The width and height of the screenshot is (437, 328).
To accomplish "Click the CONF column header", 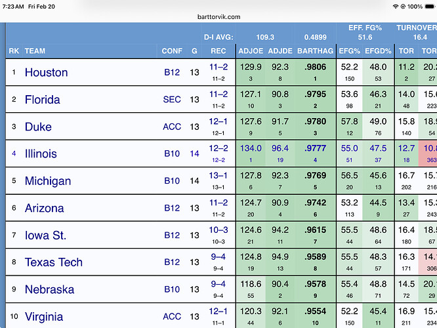I will (x=172, y=51).
